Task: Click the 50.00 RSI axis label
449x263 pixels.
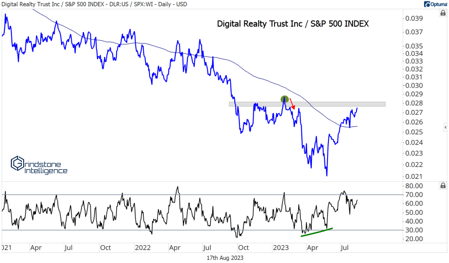Action: 414,212
